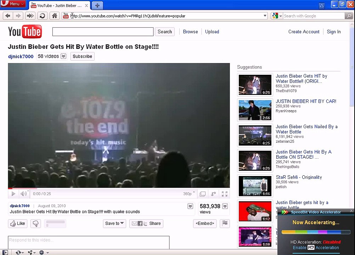Image resolution: width=355 pixels, height=255 pixels.
Task: Open the Opera Link sync icon
Action: pos(19,252)
